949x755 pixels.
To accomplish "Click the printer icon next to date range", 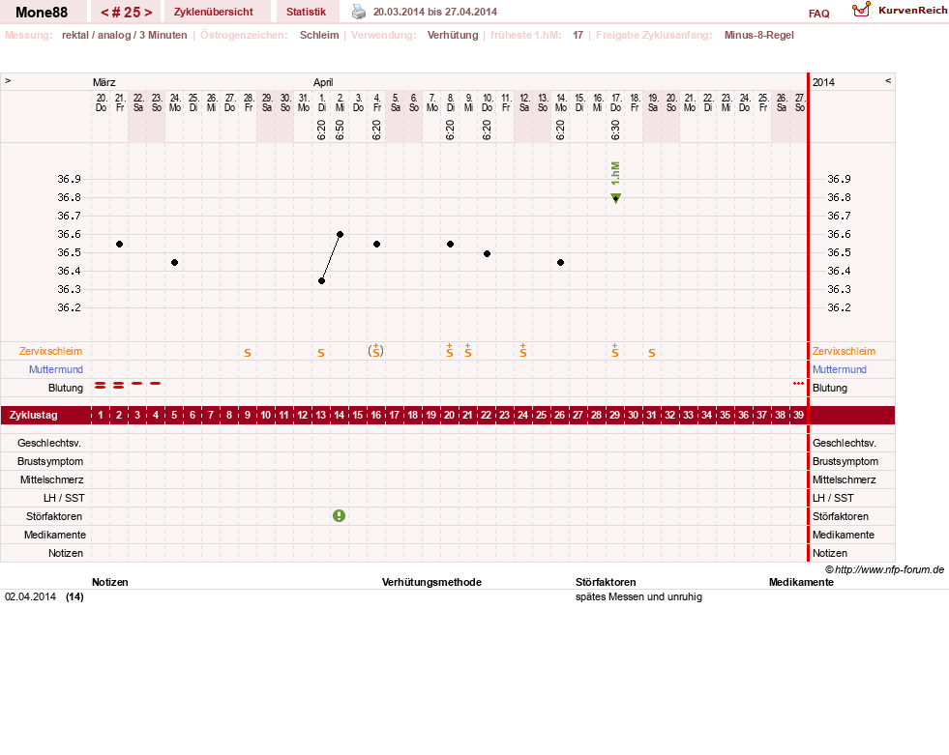I will (359, 13).
